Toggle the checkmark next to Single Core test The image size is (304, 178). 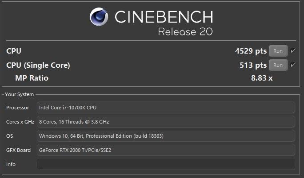tap(293, 65)
